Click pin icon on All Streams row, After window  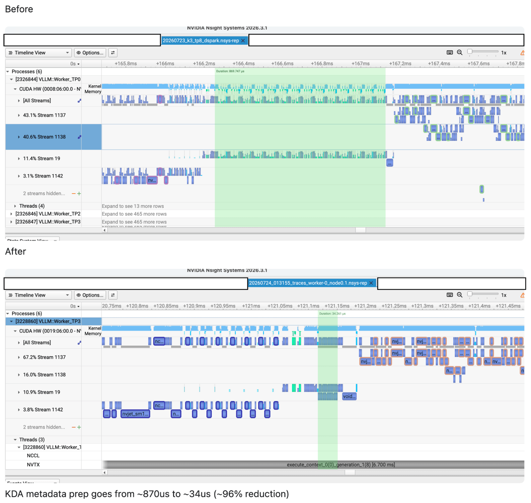pos(79,343)
